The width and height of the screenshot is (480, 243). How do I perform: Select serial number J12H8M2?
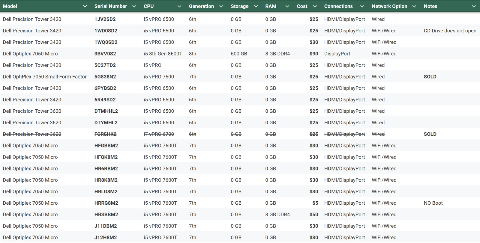click(x=106, y=238)
